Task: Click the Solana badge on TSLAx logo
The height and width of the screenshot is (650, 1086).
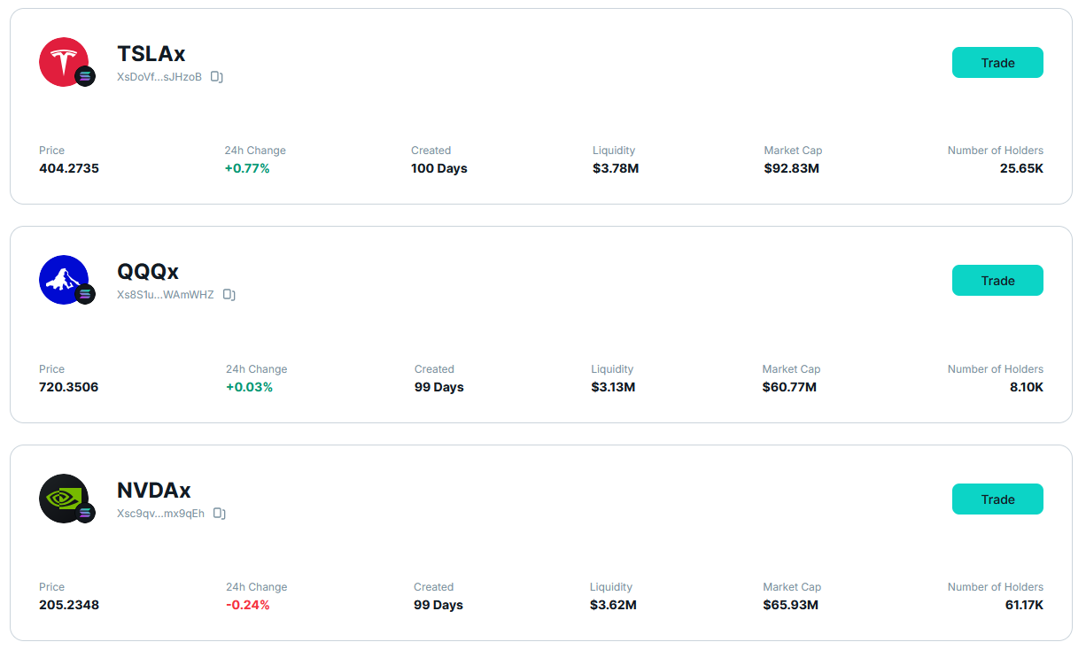Action: click(85, 76)
